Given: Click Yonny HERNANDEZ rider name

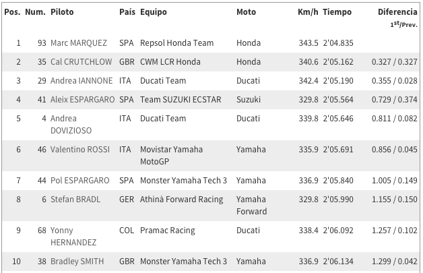Looking at the screenshot, I should point(73,237).
